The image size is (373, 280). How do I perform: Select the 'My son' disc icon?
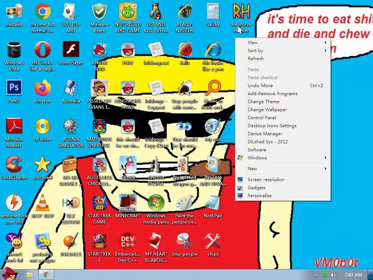pyautogui.click(x=213, y=126)
